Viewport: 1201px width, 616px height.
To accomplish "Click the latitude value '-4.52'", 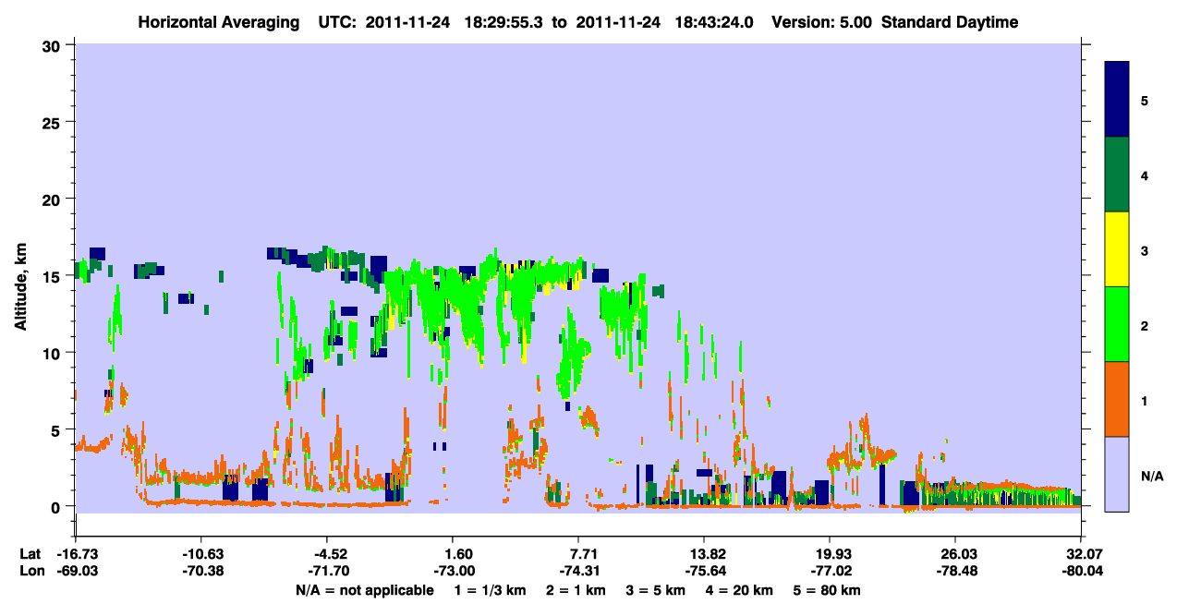I will click(x=326, y=554).
